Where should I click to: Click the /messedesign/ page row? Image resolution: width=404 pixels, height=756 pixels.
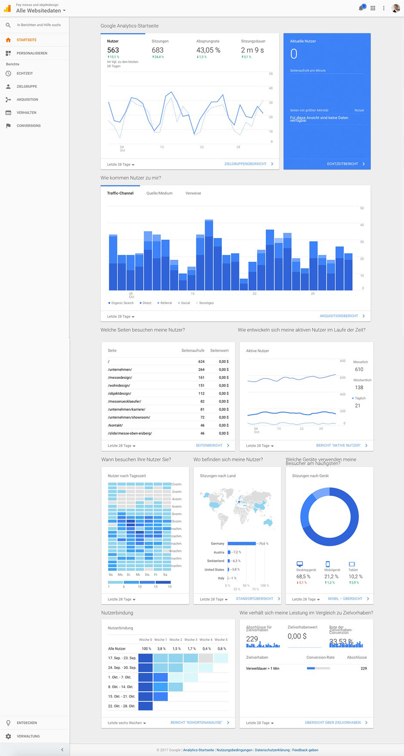168,378
